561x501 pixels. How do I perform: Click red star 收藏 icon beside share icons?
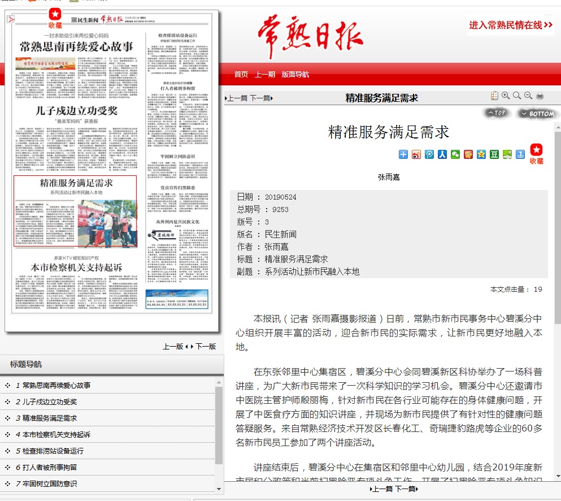(536, 154)
